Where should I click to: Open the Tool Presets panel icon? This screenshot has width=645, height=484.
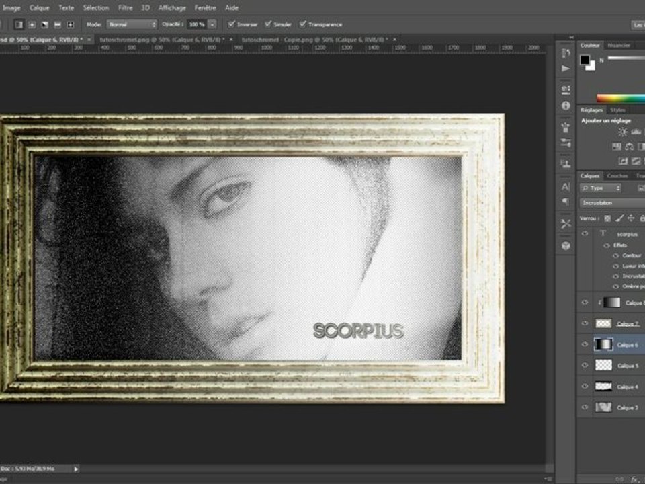(566, 224)
